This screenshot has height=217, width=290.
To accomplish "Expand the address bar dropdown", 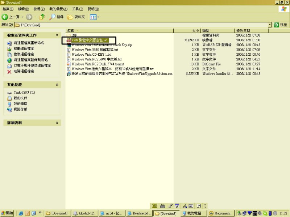I will pyautogui.click(x=270, y=25).
